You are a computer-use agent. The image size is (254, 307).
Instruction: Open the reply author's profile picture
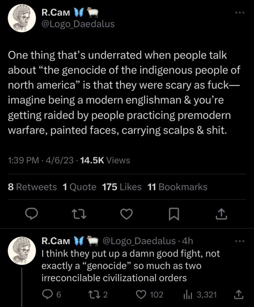[22, 251]
